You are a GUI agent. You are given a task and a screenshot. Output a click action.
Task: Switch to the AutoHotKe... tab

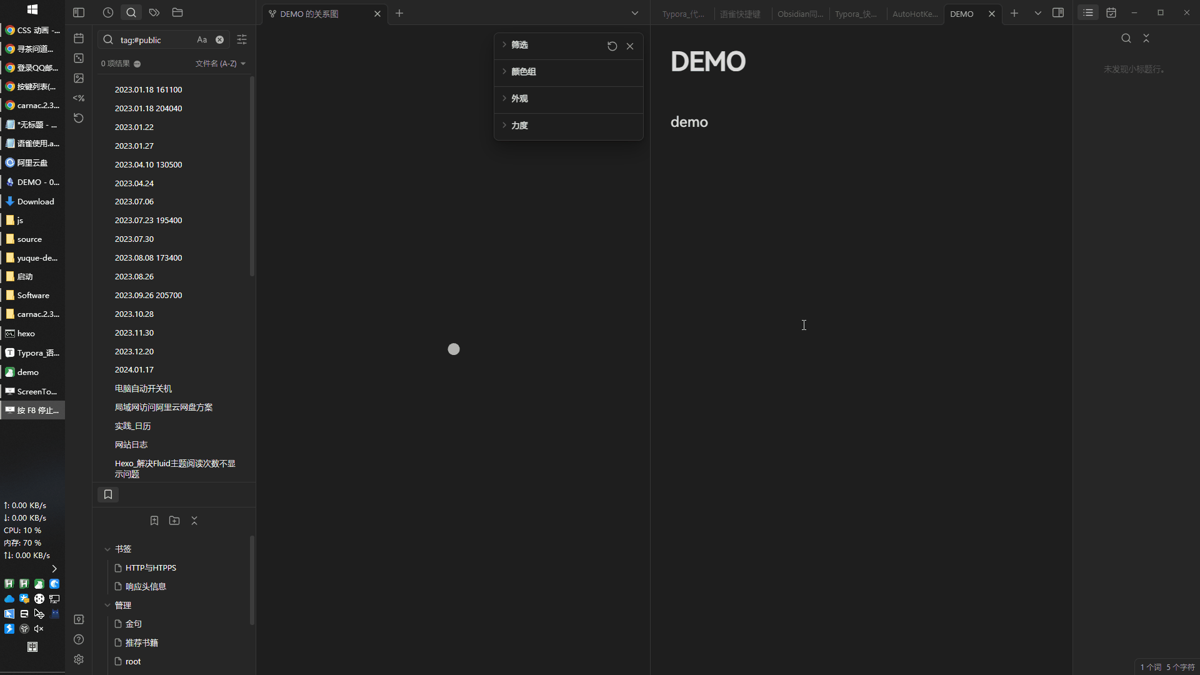pos(915,14)
